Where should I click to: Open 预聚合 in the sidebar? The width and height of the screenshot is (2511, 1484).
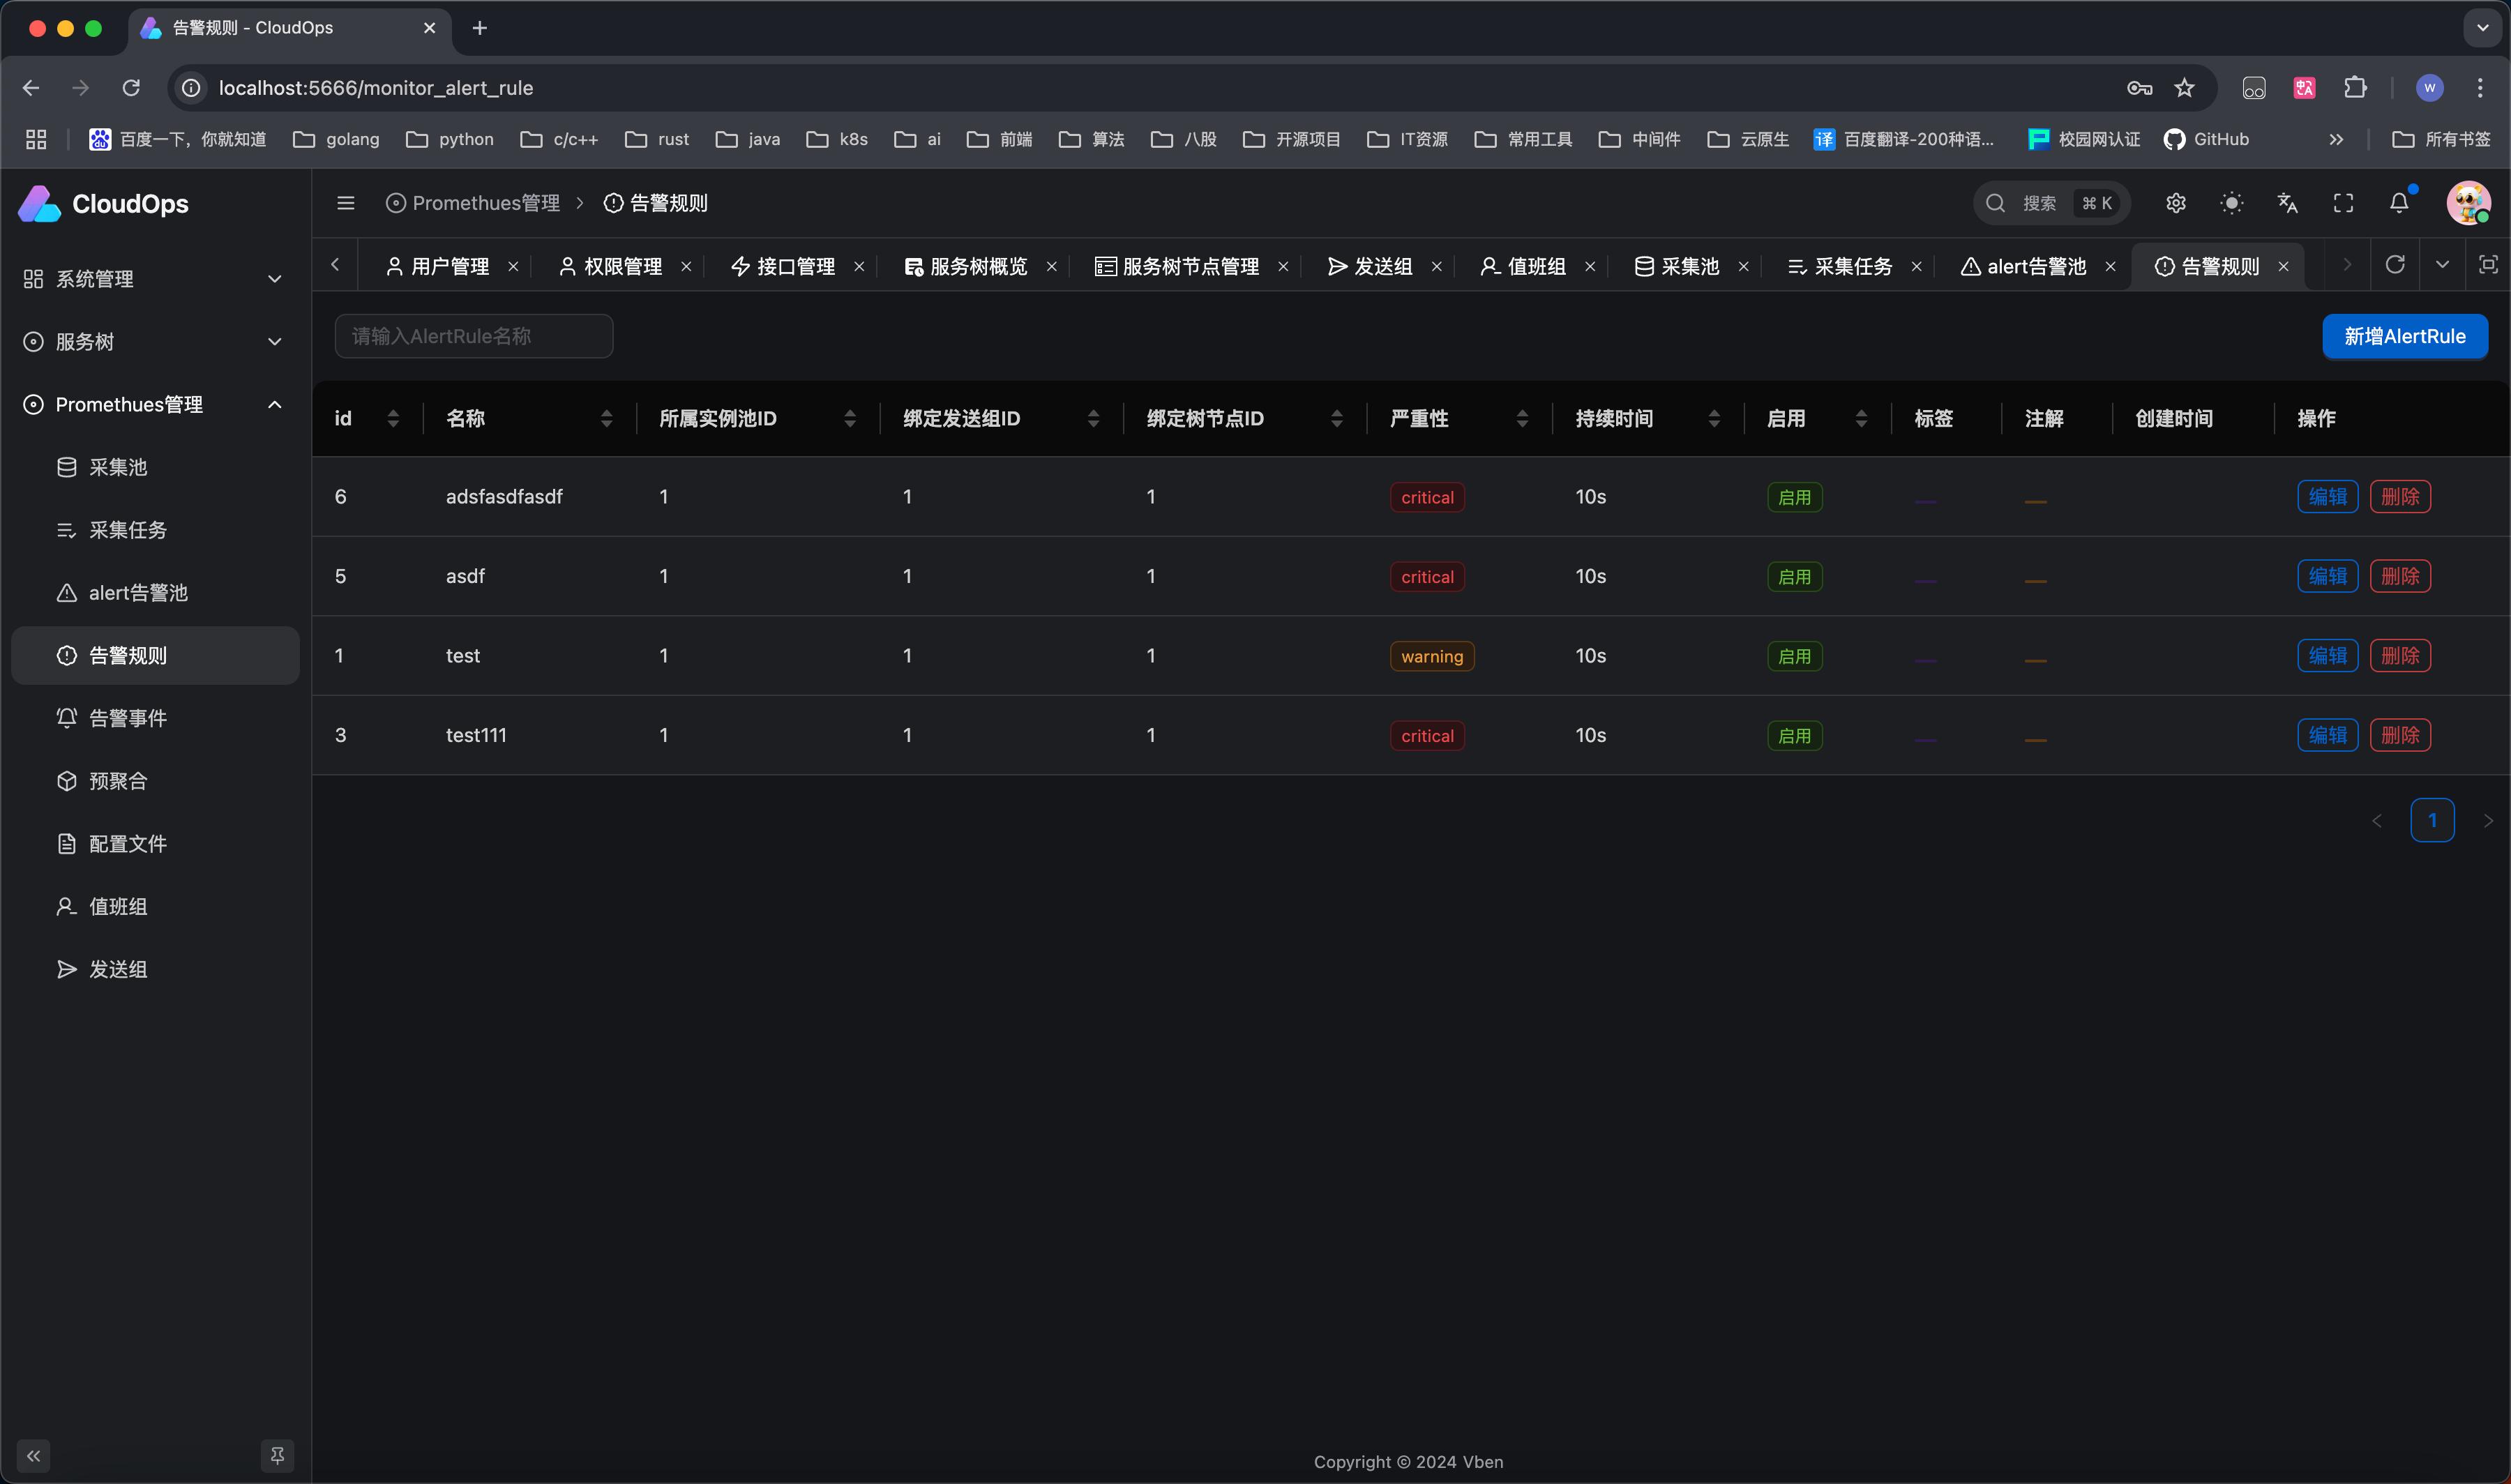155,781
